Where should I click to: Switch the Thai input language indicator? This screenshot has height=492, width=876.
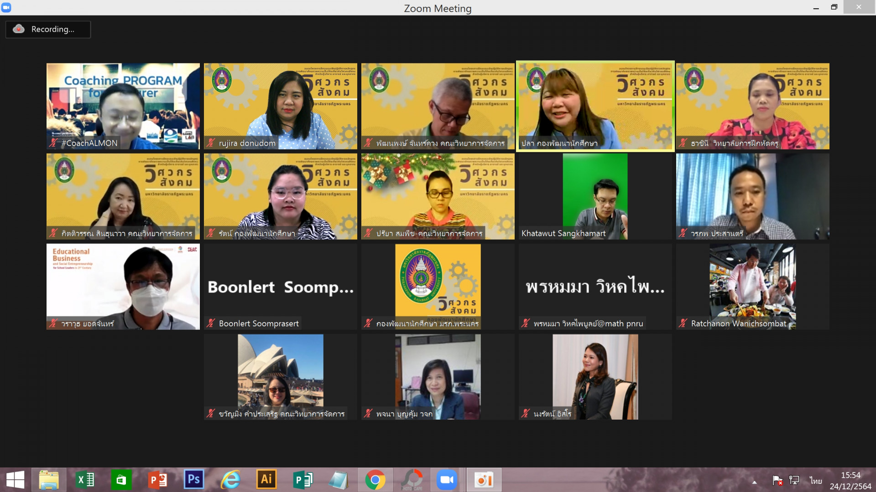(x=815, y=481)
